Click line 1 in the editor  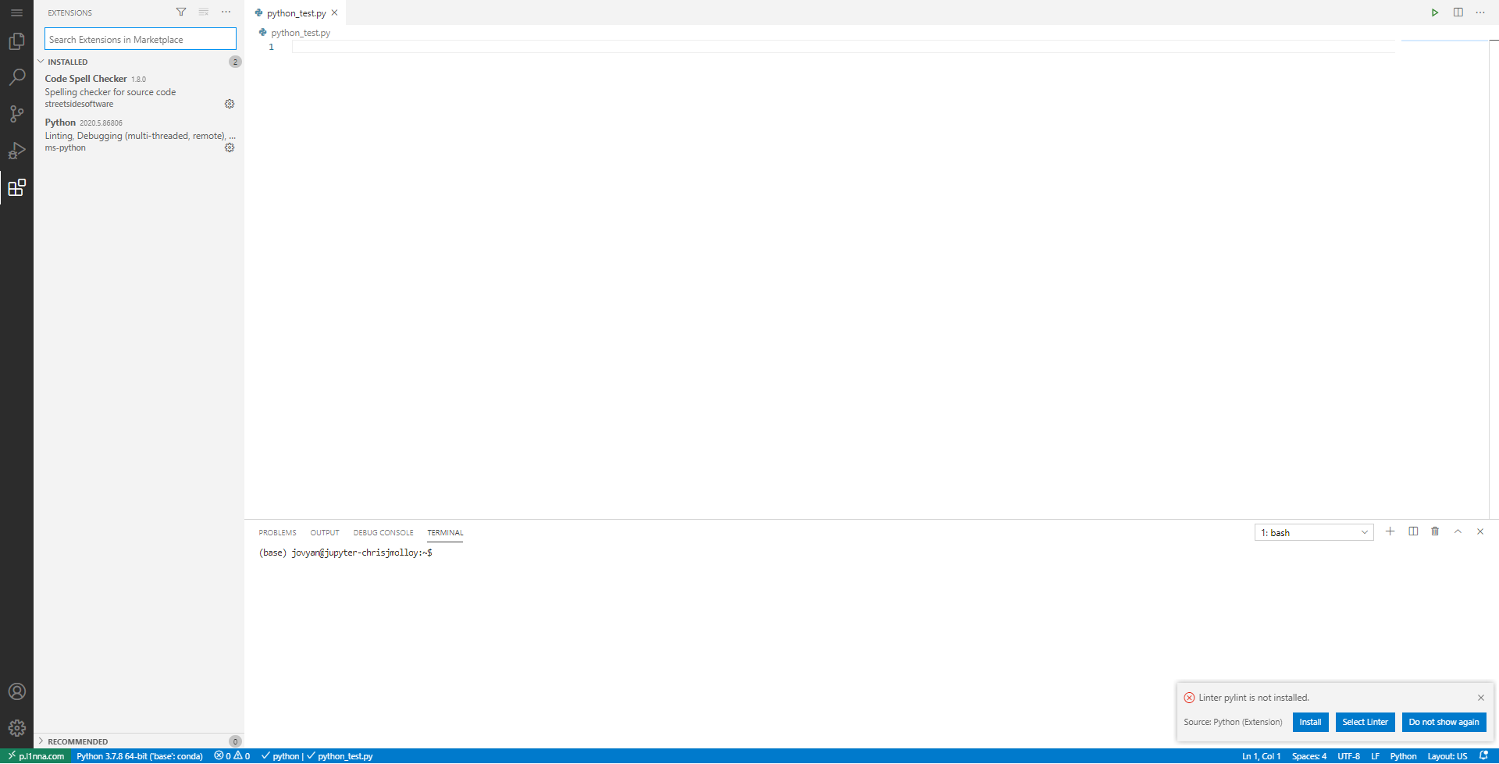point(843,47)
